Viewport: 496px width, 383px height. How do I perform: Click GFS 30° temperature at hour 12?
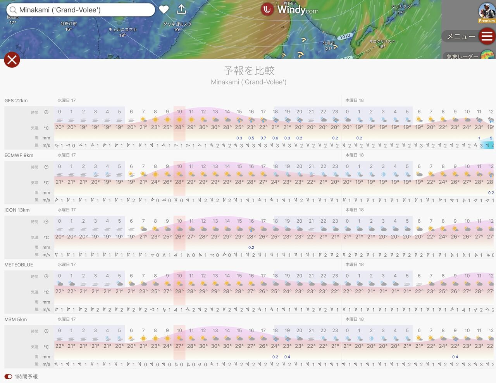(x=203, y=127)
